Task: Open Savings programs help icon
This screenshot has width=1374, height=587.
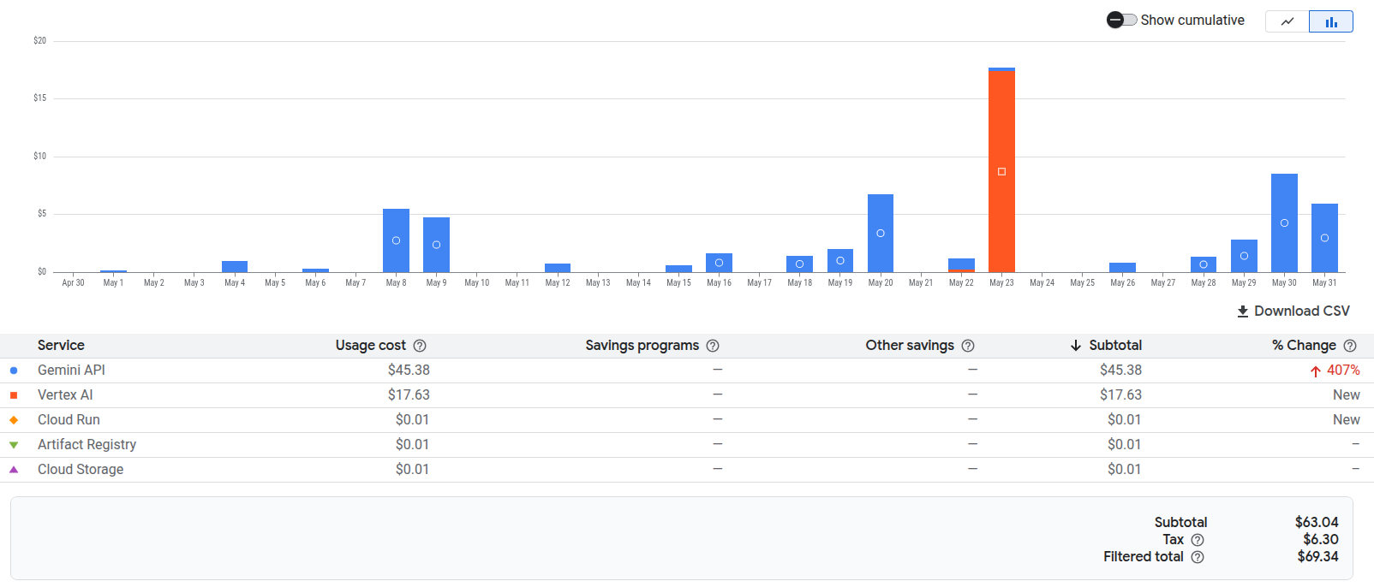Action: 713,346
